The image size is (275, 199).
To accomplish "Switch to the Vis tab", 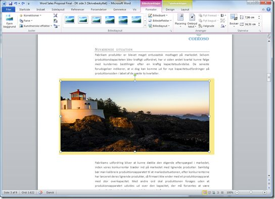I will [x=134, y=10].
